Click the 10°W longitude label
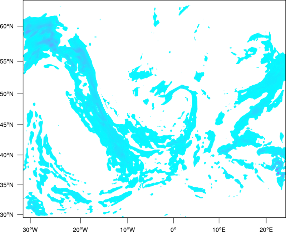The width and height of the screenshot is (286, 232). click(x=128, y=230)
